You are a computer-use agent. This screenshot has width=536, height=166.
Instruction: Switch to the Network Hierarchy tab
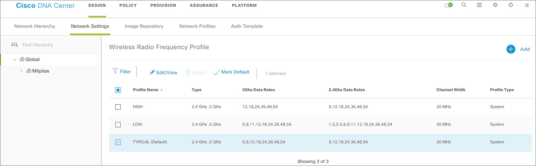tap(35, 26)
